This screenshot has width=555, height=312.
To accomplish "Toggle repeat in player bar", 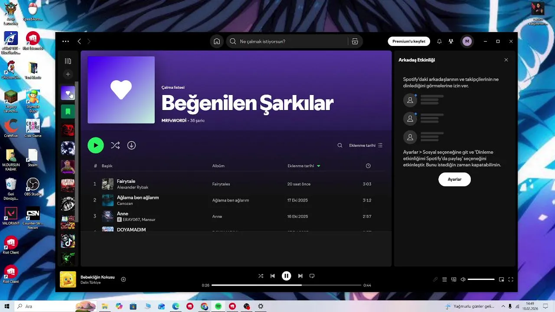I will pyautogui.click(x=312, y=276).
